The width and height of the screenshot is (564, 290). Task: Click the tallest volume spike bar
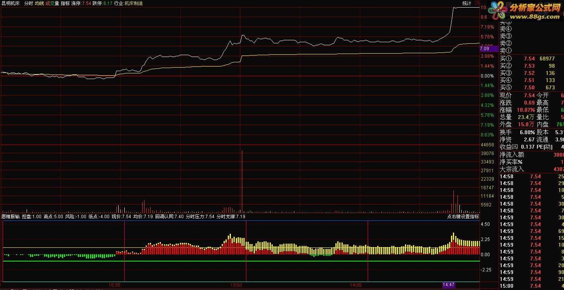[241, 181]
